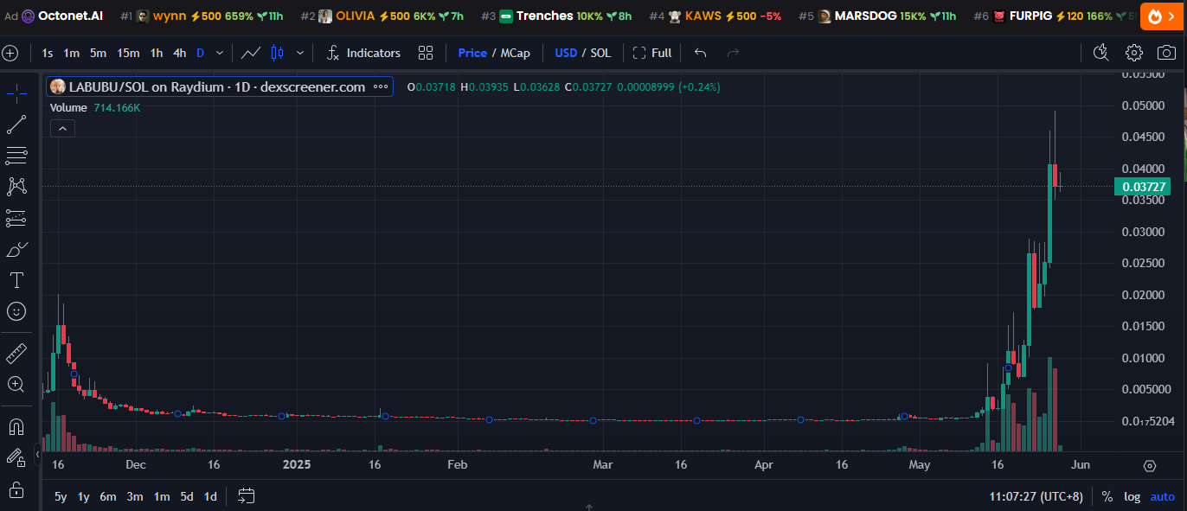Toggle percent scale on price axis

tap(1107, 496)
